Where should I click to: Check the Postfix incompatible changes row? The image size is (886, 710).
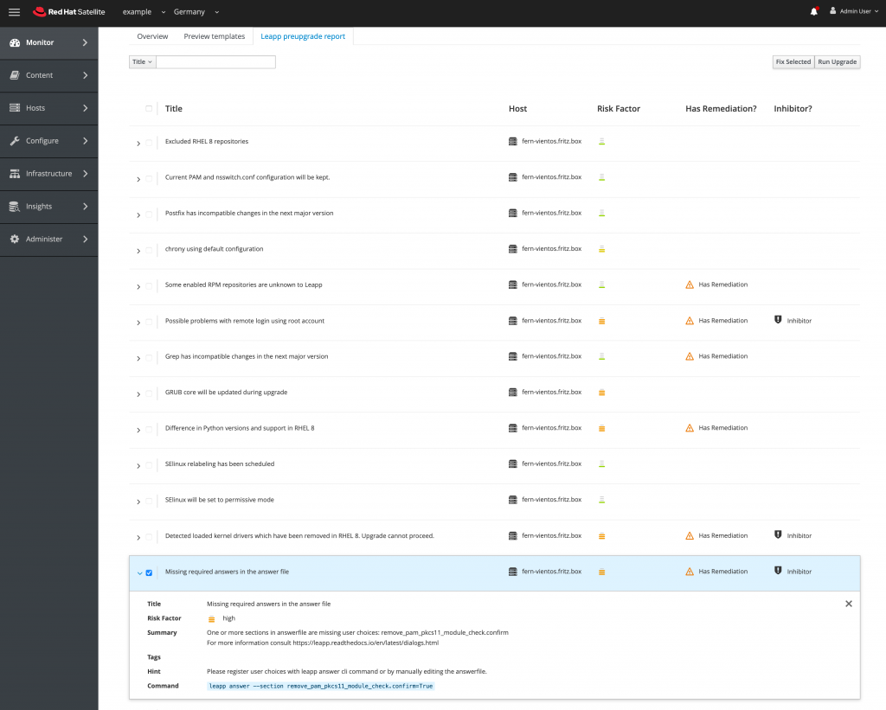coord(149,214)
